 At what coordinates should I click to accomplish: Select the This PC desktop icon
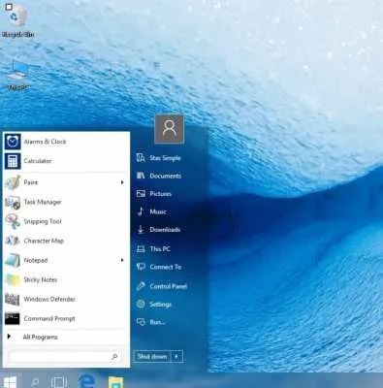click(x=17, y=71)
